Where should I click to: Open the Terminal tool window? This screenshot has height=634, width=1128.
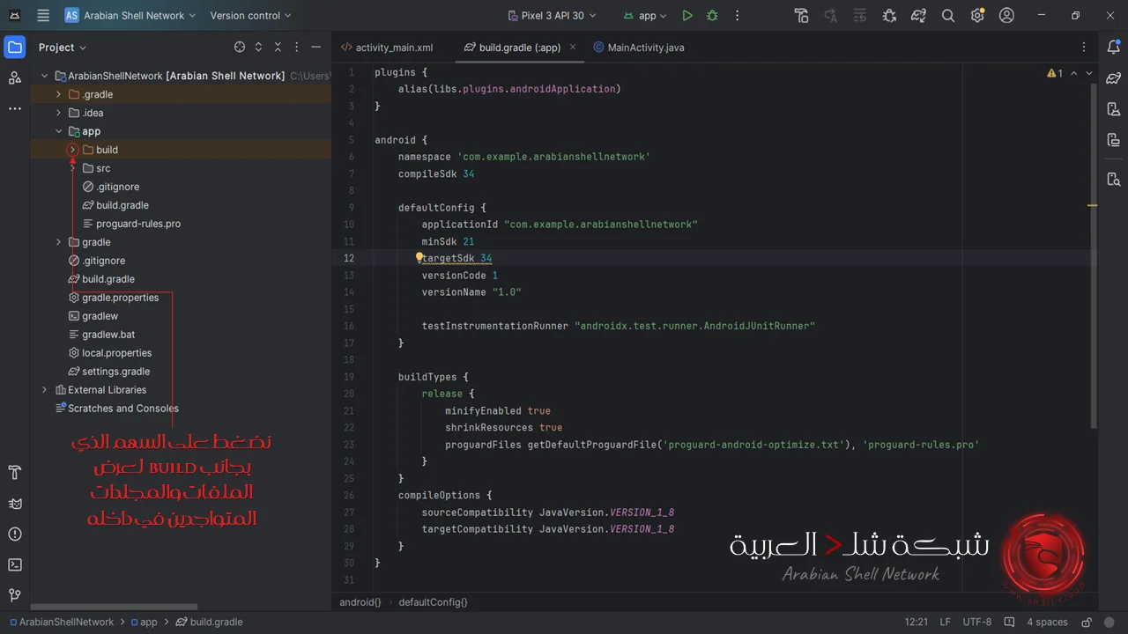click(x=15, y=564)
